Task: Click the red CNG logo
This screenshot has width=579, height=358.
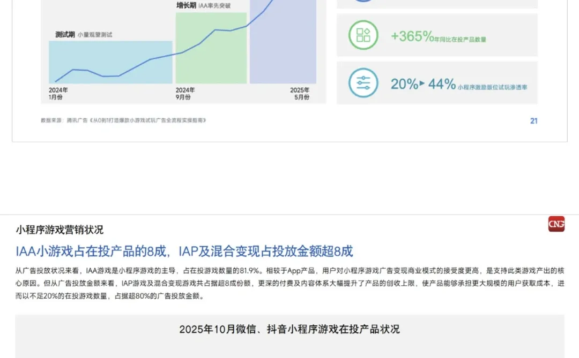Action: point(556,224)
